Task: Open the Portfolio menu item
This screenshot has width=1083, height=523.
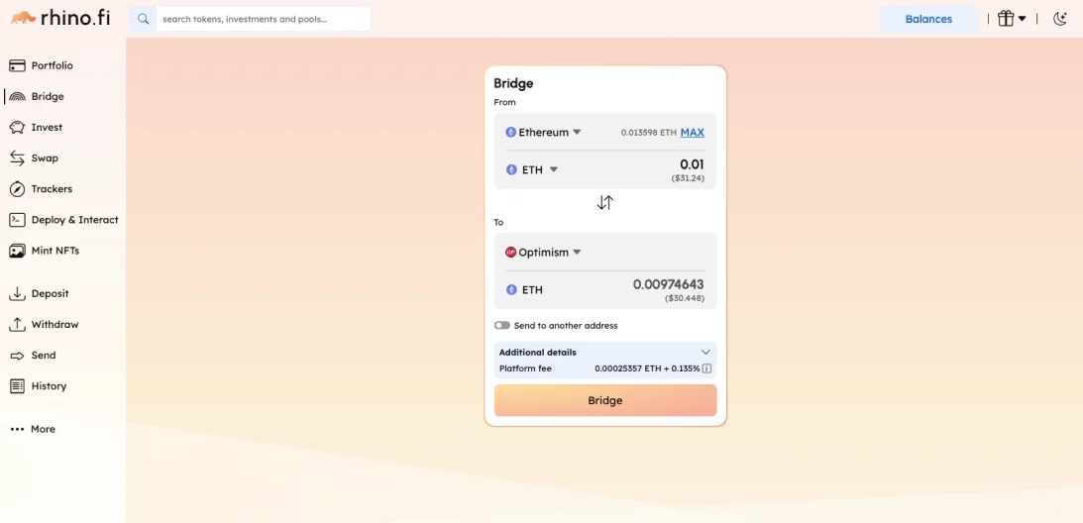Action: [52, 65]
